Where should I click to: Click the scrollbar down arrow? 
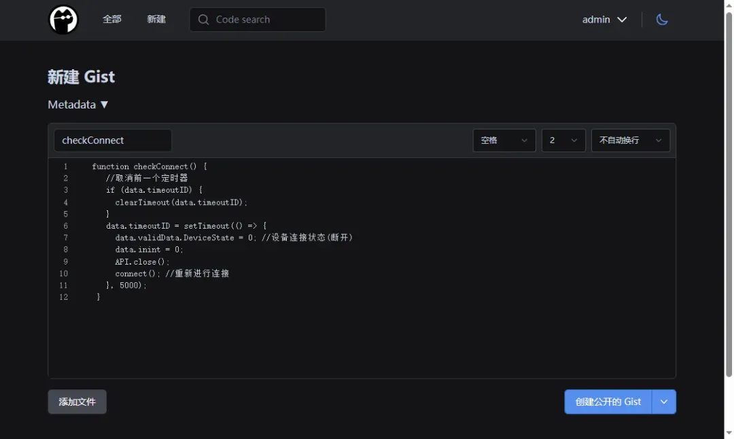point(729,434)
